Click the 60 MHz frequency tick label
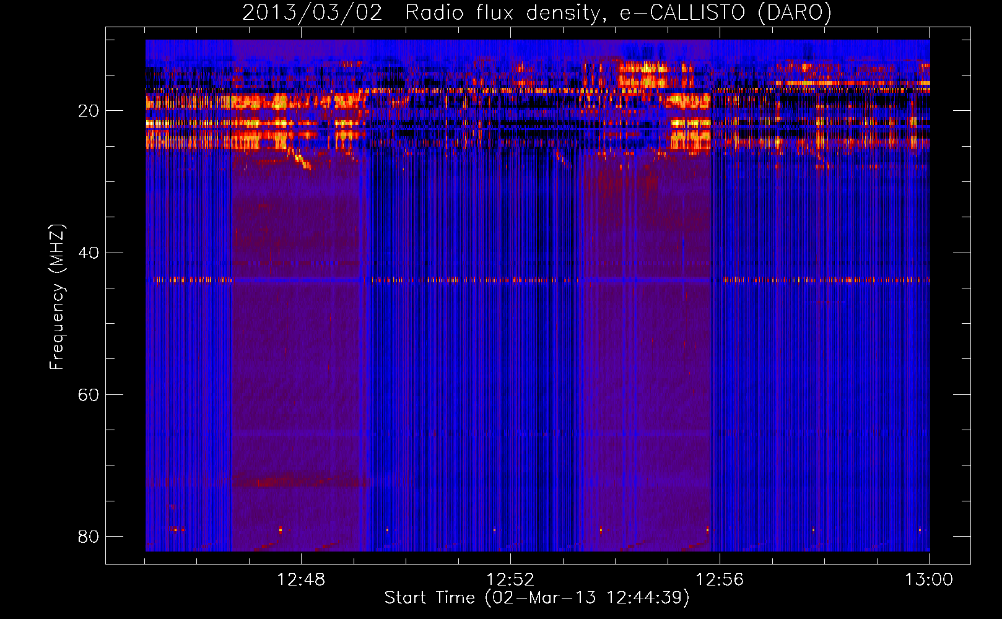The height and width of the screenshot is (619, 1002). coord(89,394)
